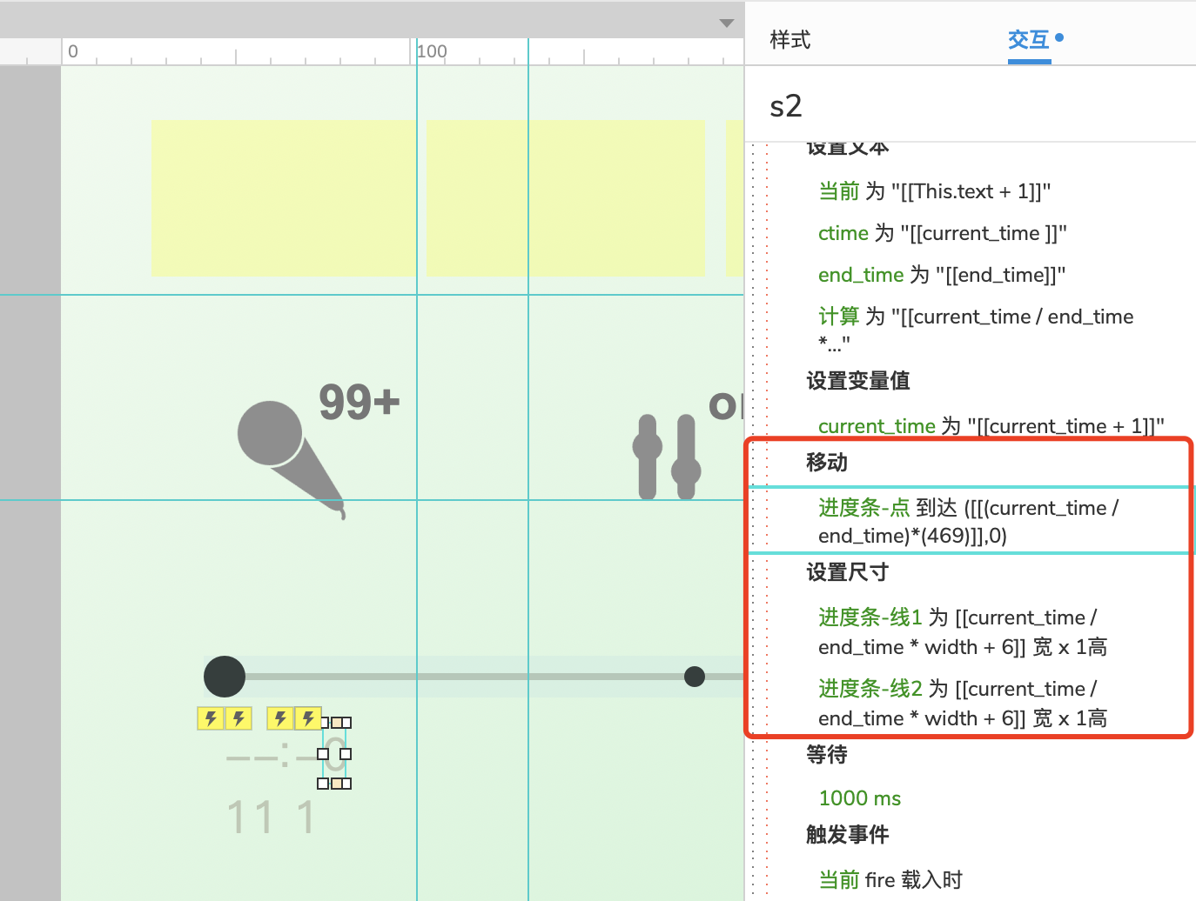The width and height of the screenshot is (1196, 901).
Task: Open the 进度条-线1 set size action
Action: (x=963, y=632)
